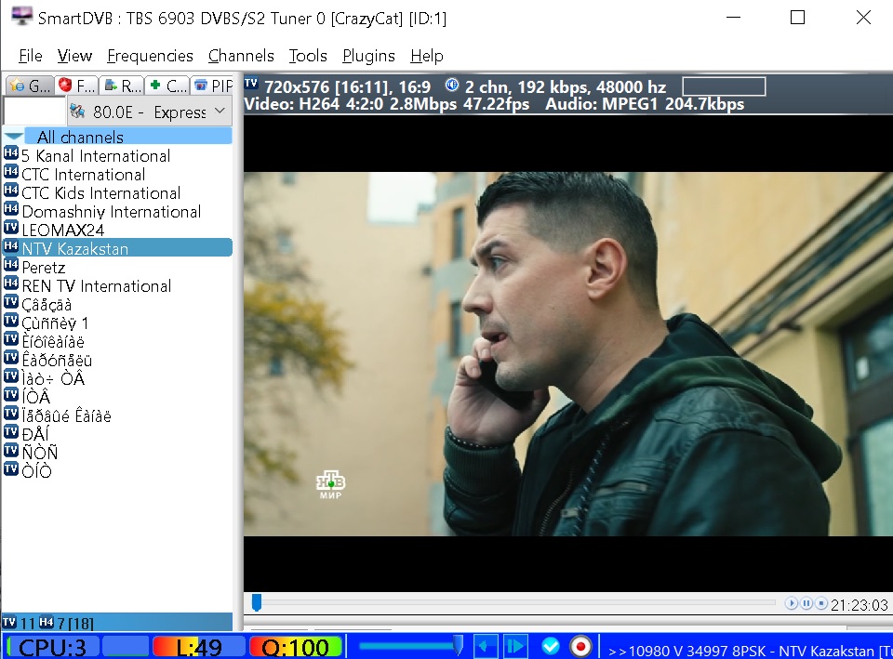
Task: Go to next channel with right arrow
Action: (x=514, y=647)
